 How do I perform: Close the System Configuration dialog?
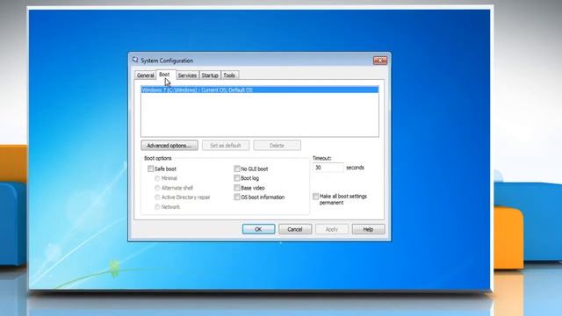[x=380, y=61]
